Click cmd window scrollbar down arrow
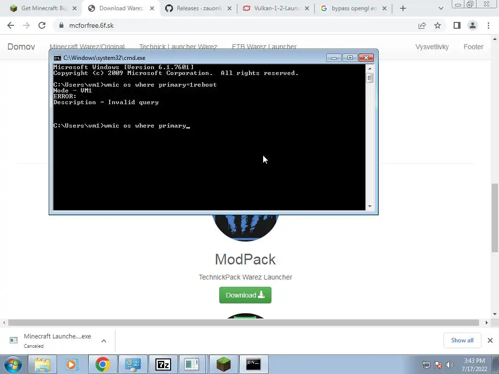The height and width of the screenshot is (374, 499). (x=370, y=206)
